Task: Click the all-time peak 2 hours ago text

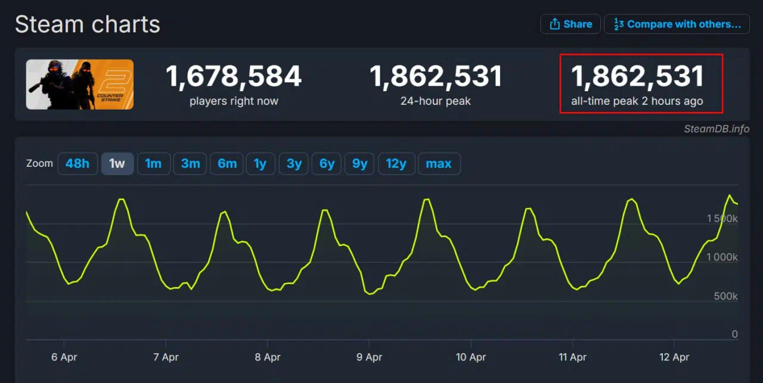Action: click(637, 101)
